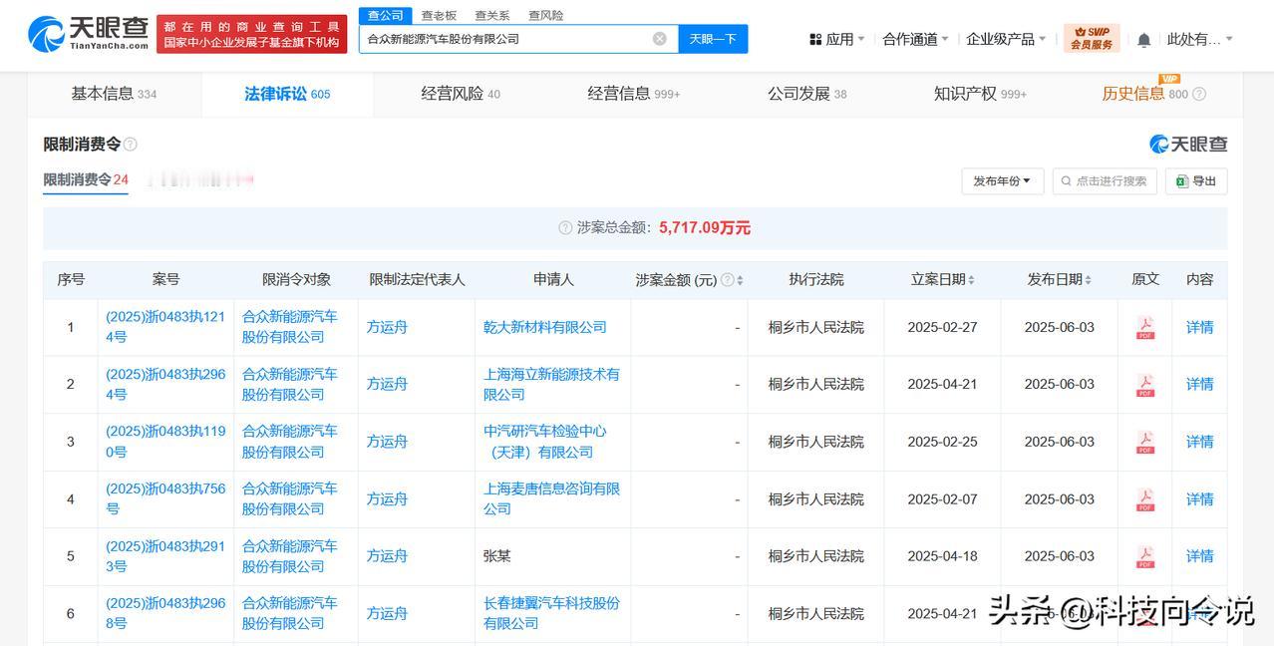
Task: Open applicant 中汽研汽车检验中心（天津）有限公司
Action: (x=545, y=442)
